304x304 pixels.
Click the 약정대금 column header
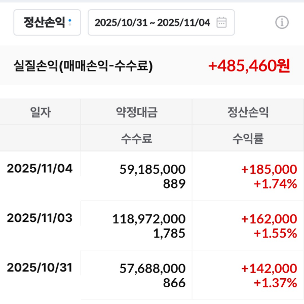click(137, 112)
